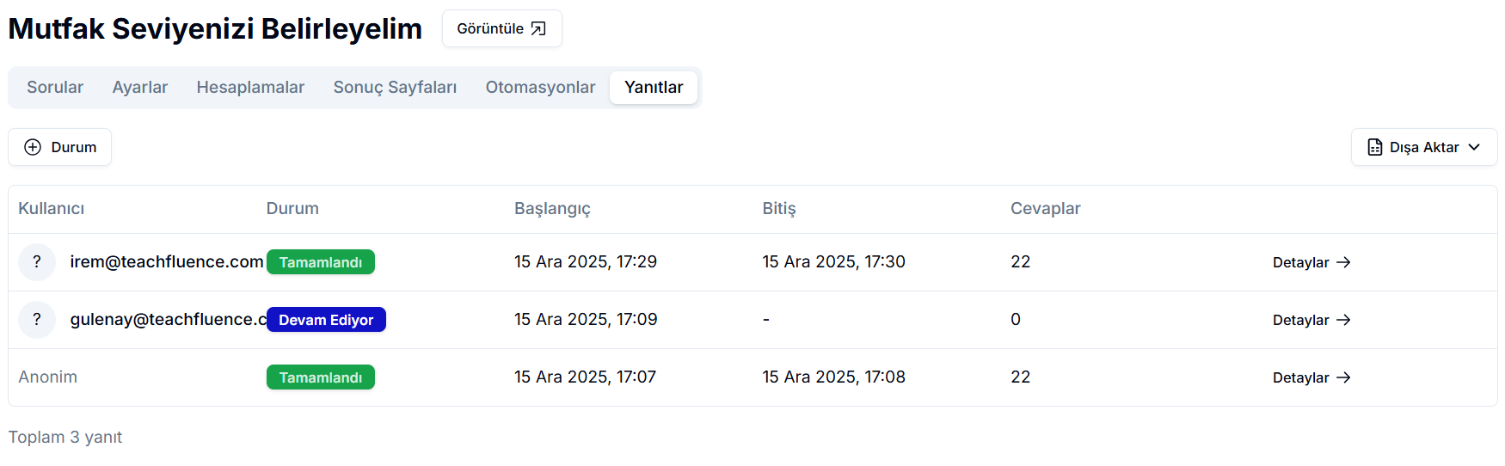Select the Yanıtlar tab
1505x466 pixels.
[x=654, y=88]
